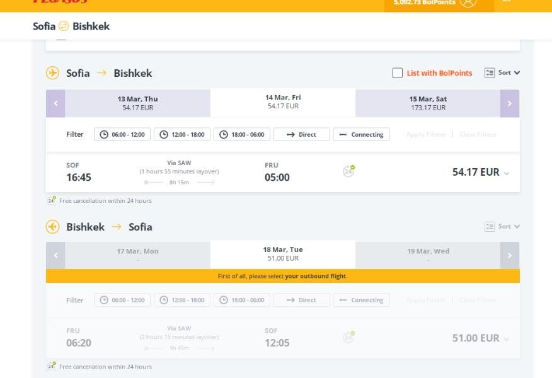Go to next outbound dates arrow
Viewport: 552px width, 378px height.
point(509,103)
